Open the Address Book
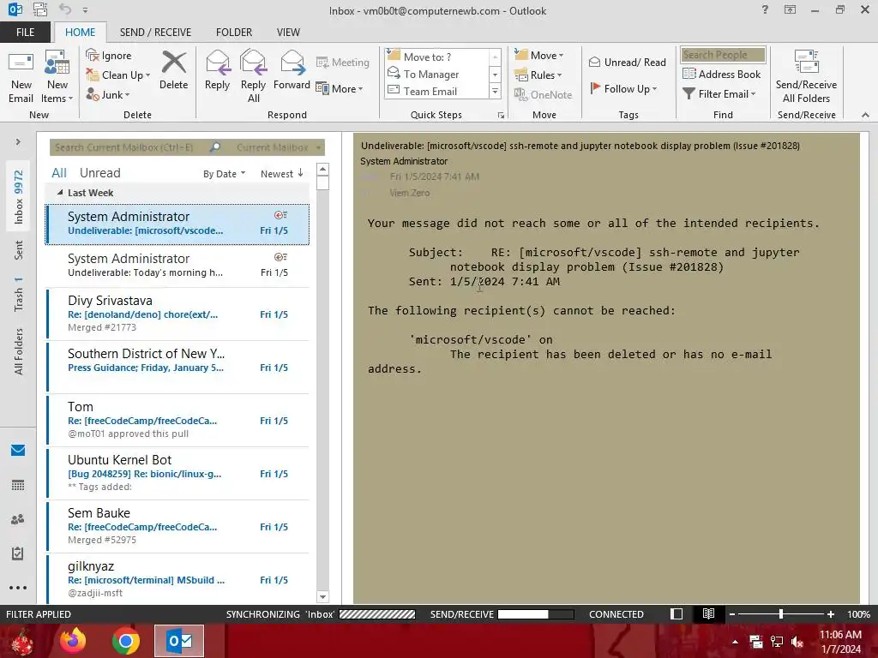The width and height of the screenshot is (878, 658). (x=722, y=74)
